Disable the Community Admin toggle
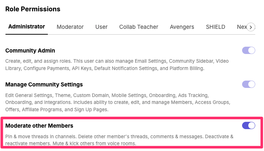This screenshot has width=264, height=151. [249, 50]
